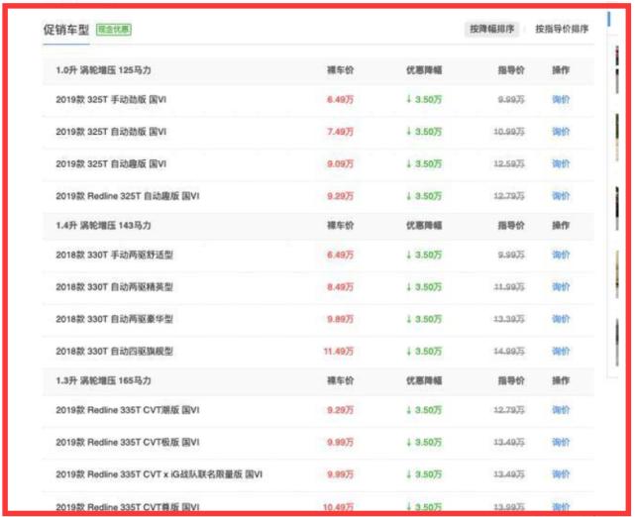Select model name 2018款 330T 自动四驱旗舰型

pos(114,351)
